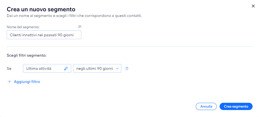Click the Se condition label
259x117 pixels.
tap(9, 68)
